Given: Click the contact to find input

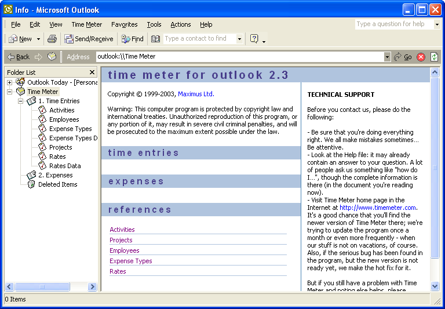Looking at the screenshot, I should tap(200, 39).
